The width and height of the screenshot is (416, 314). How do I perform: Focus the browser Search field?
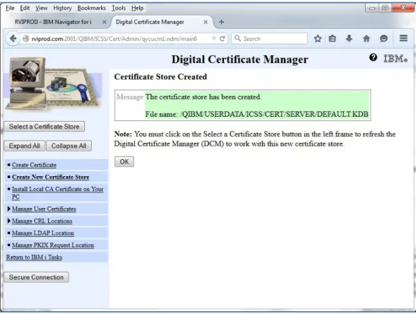coord(270,39)
